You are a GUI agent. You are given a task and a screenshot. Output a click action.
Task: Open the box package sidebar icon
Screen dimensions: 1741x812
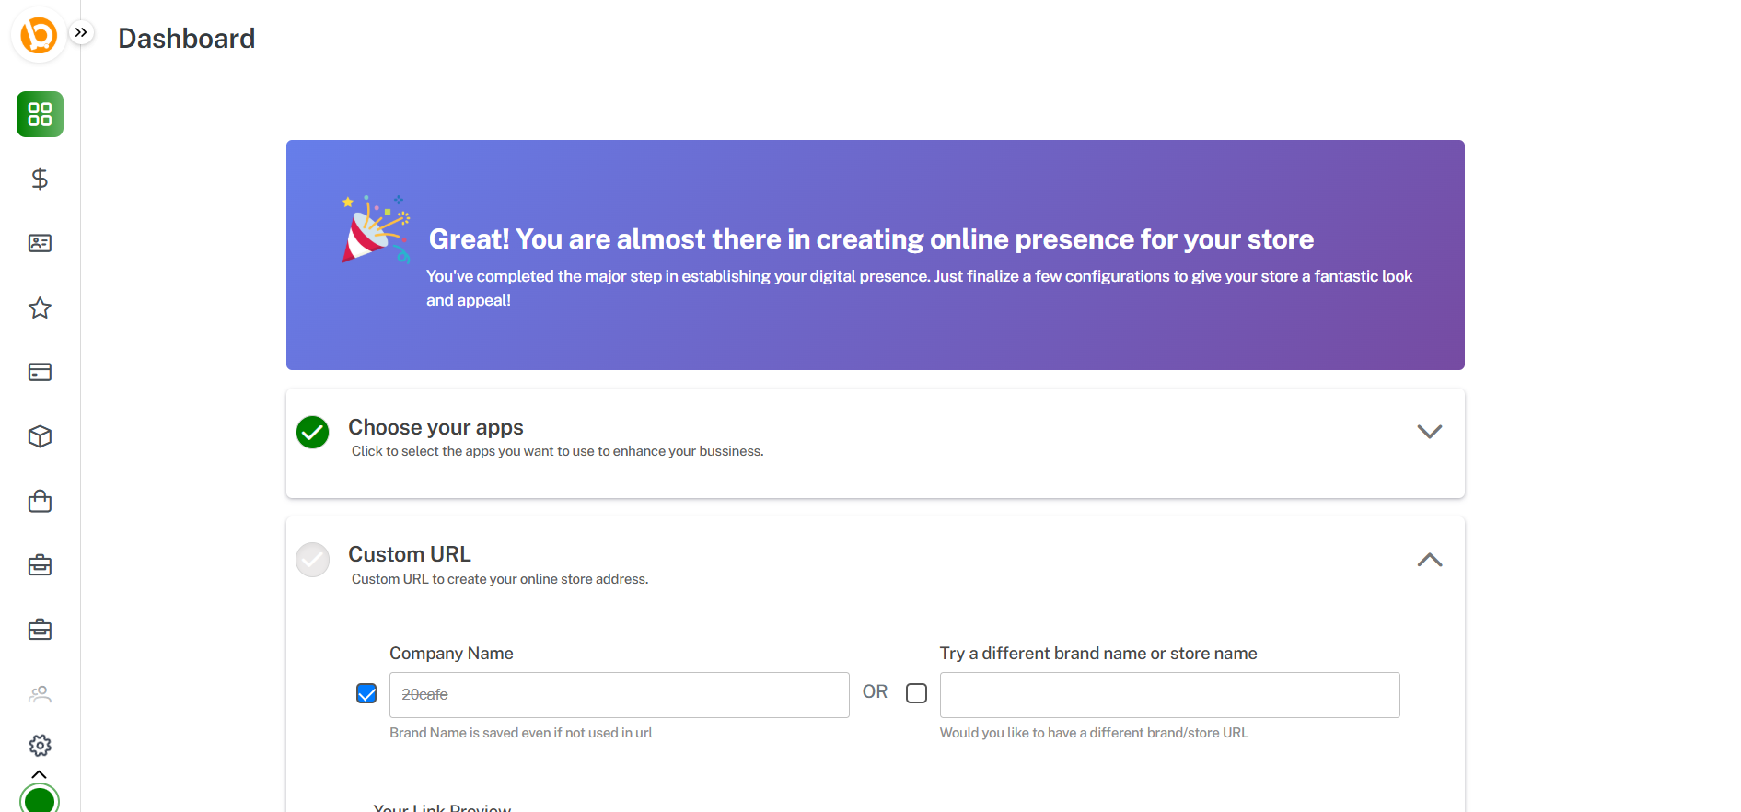[x=40, y=436]
